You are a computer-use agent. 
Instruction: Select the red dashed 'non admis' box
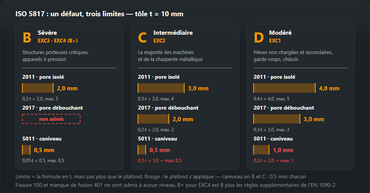51,119
